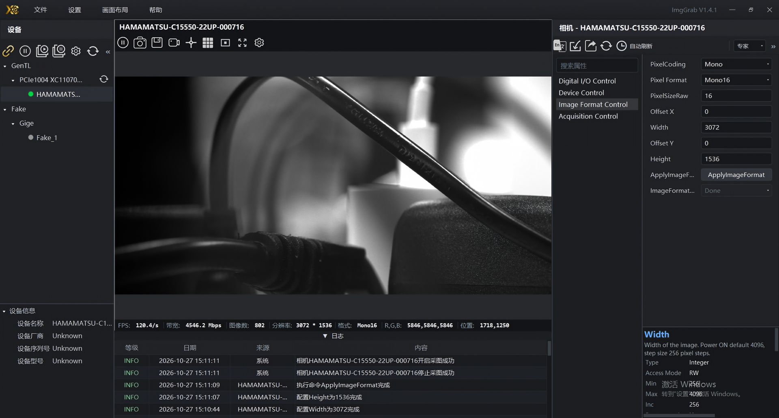Pause all devices grabbing icon
Viewport: 779px width, 418px height.
pos(59,51)
